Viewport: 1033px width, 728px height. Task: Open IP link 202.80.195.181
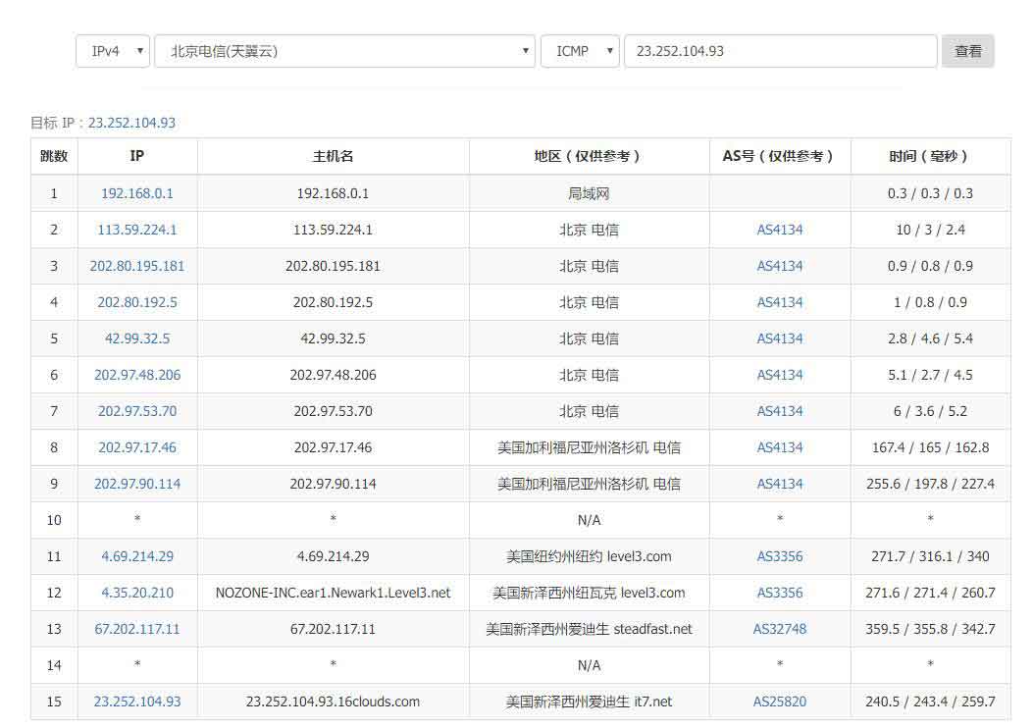(137, 266)
